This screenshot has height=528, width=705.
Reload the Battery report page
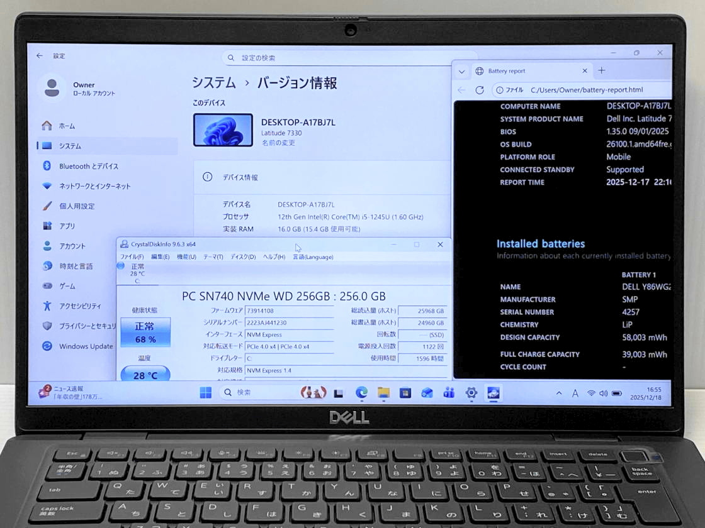point(480,90)
